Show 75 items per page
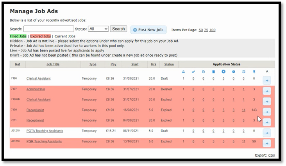This screenshot has width=286, height=166. tap(206, 30)
